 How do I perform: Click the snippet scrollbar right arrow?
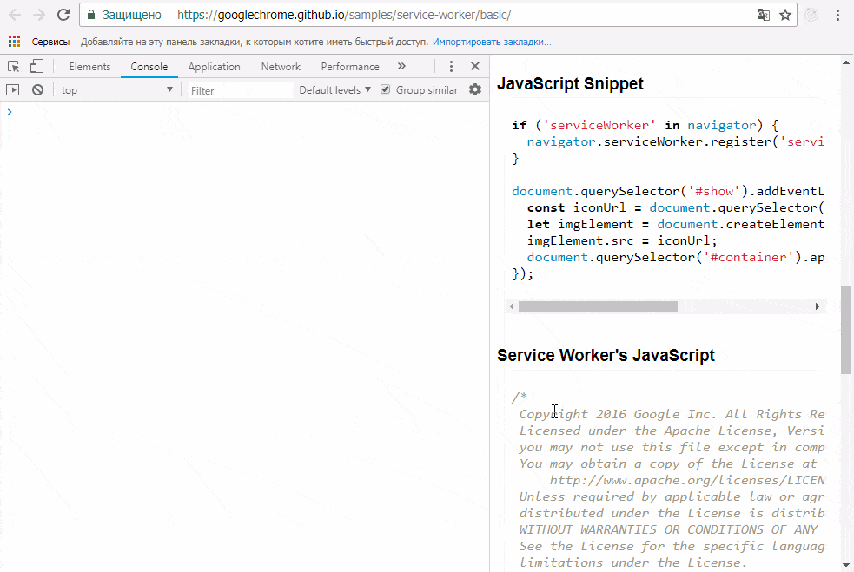pyautogui.click(x=817, y=306)
